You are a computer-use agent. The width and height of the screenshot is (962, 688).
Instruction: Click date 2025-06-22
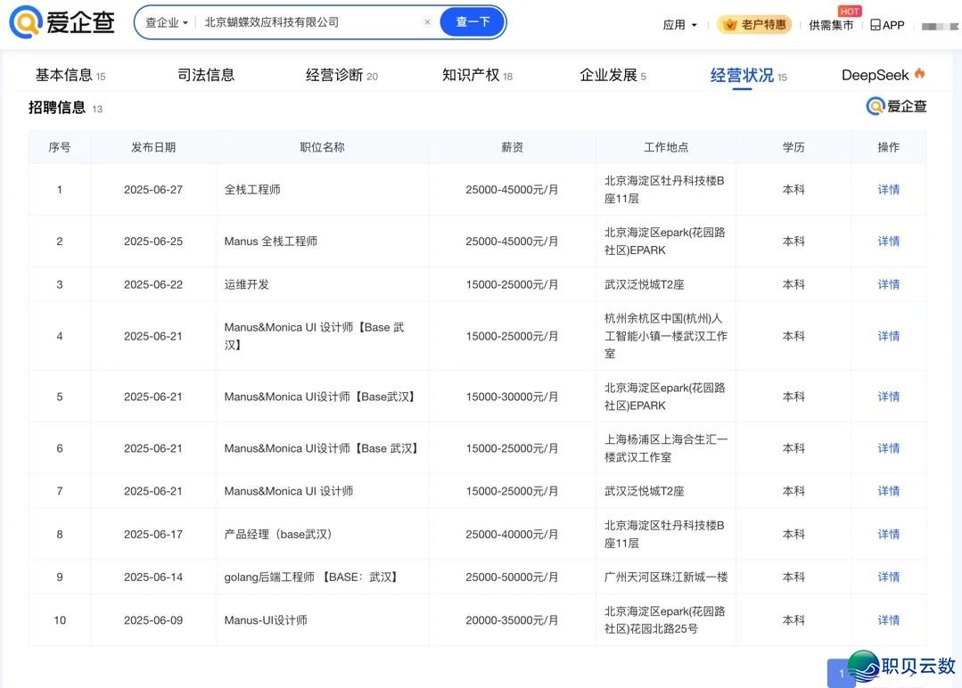(153, 284)
